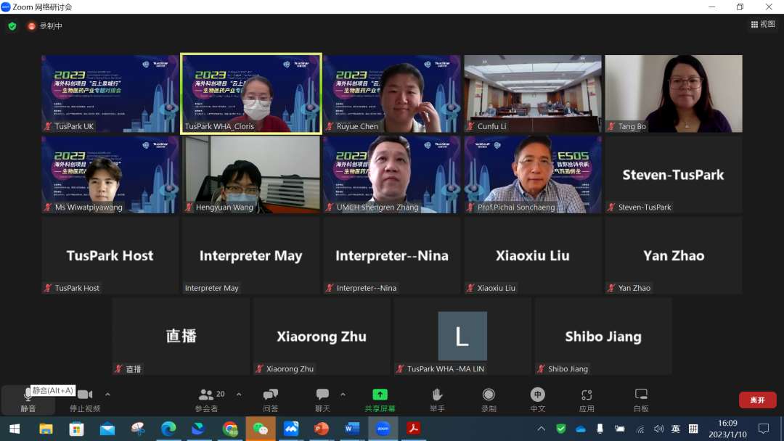Open Microsoft Edge from taskbar
The width and height of the screenshot is (784, 441).
168,429
